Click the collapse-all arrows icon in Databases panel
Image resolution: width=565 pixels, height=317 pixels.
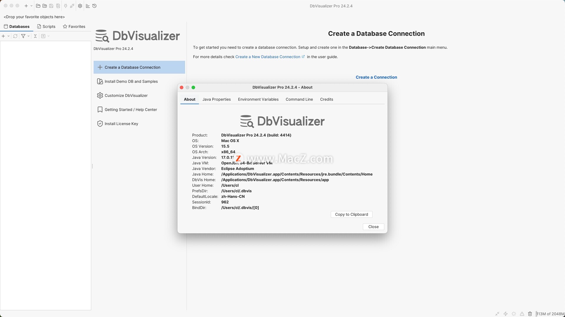pos(35,36)
